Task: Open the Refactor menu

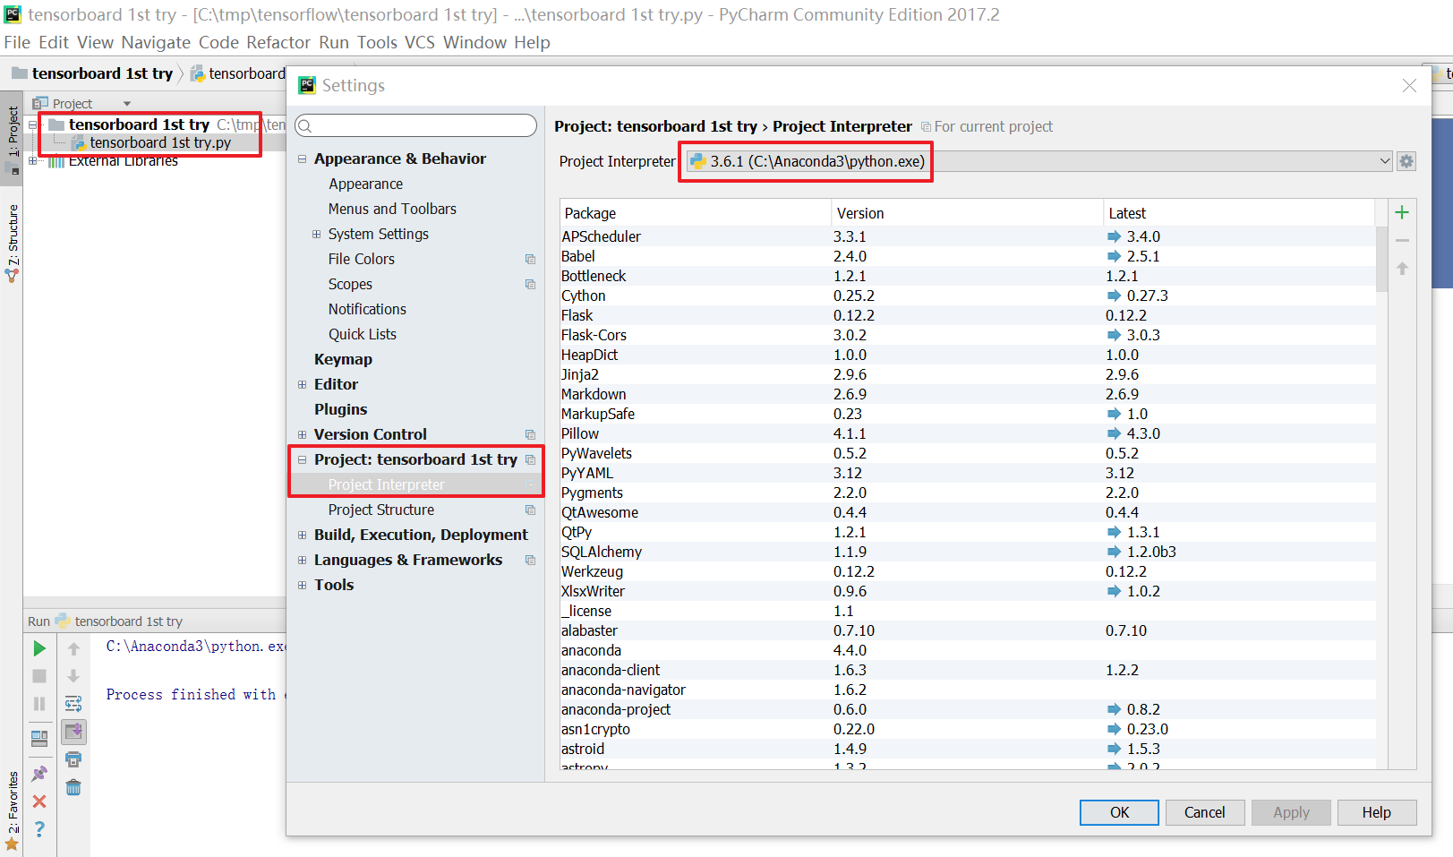Action: [x=278, y=42]
